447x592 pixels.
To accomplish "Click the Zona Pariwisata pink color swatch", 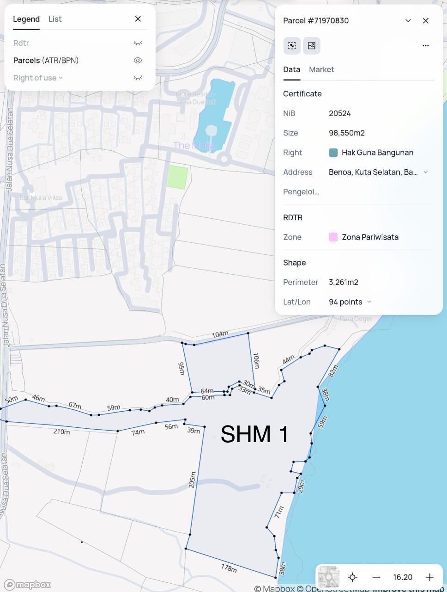I will 333,237.
